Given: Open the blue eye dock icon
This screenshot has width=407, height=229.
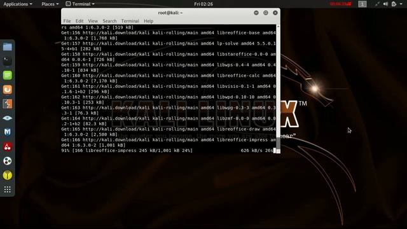Looking at the screenshot, I should pyautogui.click(x=7, y=118).
